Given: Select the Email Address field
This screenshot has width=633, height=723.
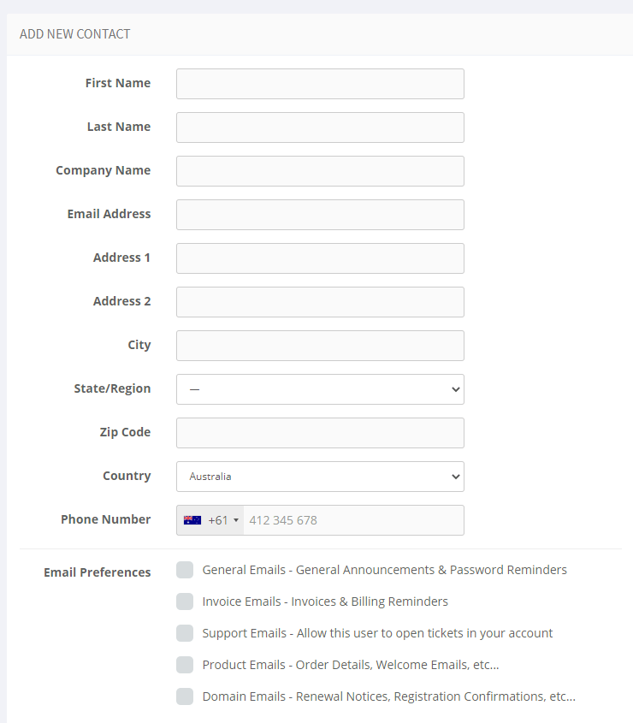Looking at the screenshot, I should [x=320, y=214].
